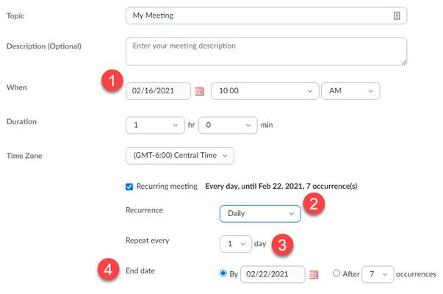Open the duration hours dropdown
This screenshot has width=443, height=294.
pyautogui.click(x=154, y=125)
